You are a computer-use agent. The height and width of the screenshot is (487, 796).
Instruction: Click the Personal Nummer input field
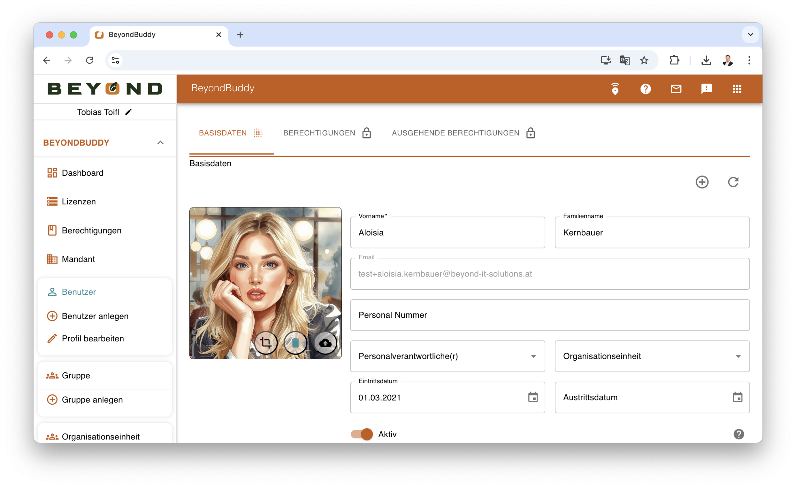point(549,315)
